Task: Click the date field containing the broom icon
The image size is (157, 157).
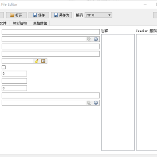Action: click(24, 61)
